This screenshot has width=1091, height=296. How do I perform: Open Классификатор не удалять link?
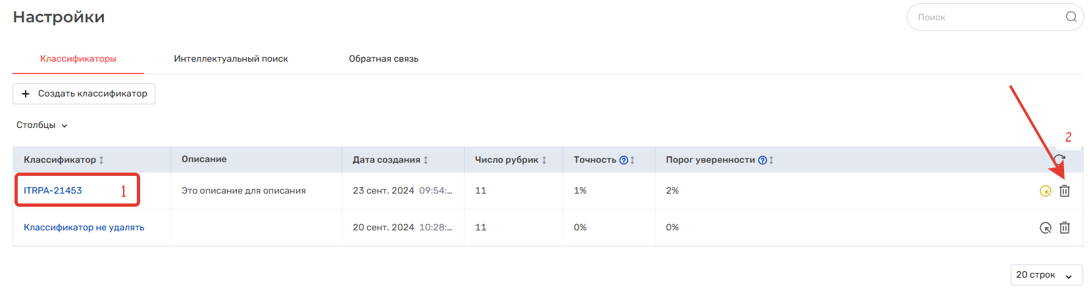tap(84, 228)
